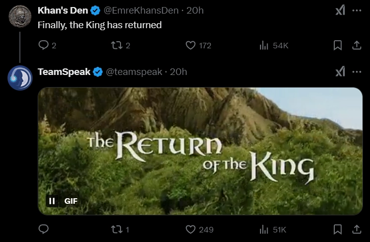Screen dimensions: 370x242
Task: Open the TeamSpeak profile name
Action: pyautogui.click(x=64, y=72)
